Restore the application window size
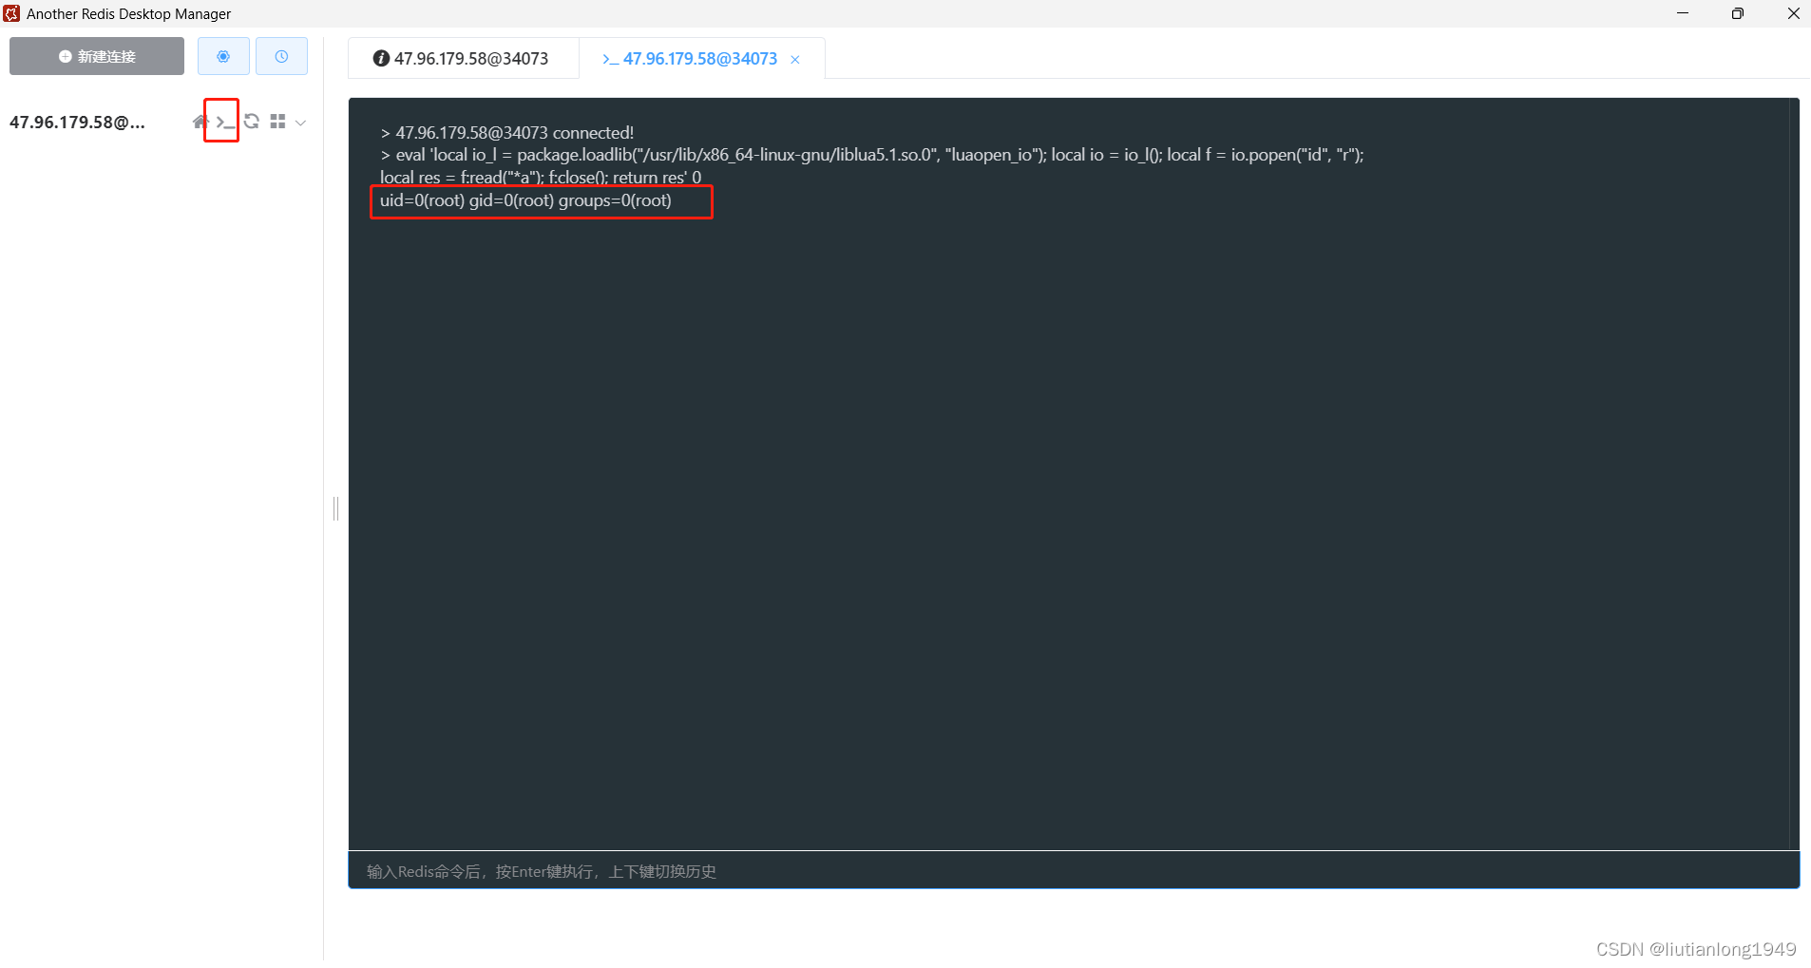The image size is (1811, 968). tap(1739, 13)
